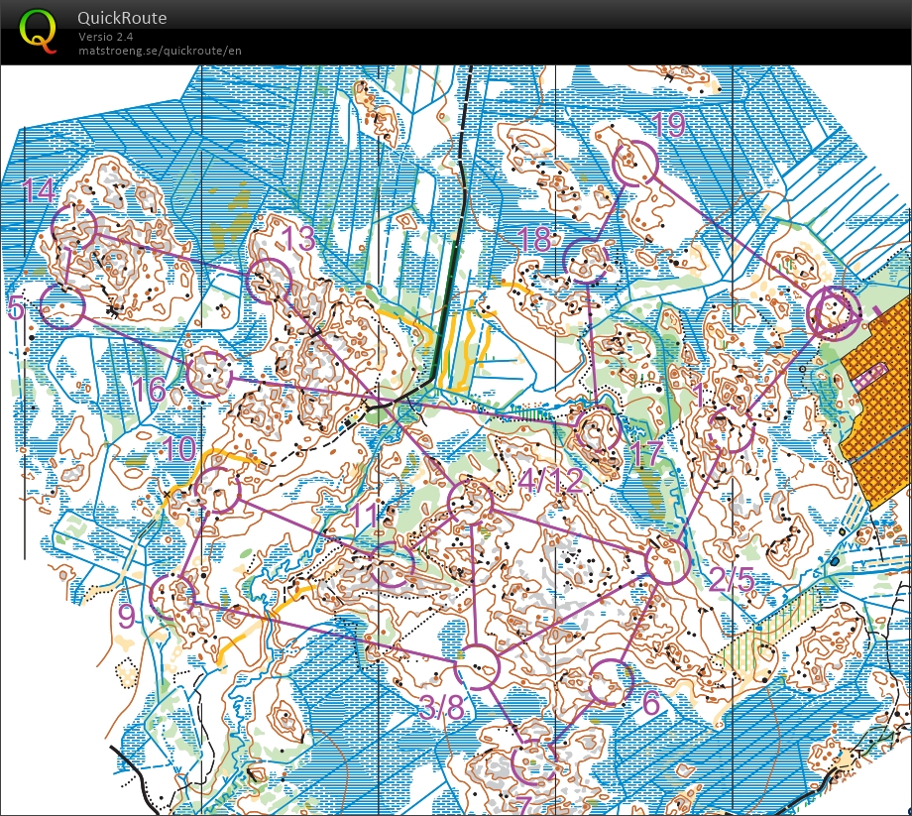Screen dimensions: 912x816
Task: Select control circle 6 on the map
Action: point(611,683)
